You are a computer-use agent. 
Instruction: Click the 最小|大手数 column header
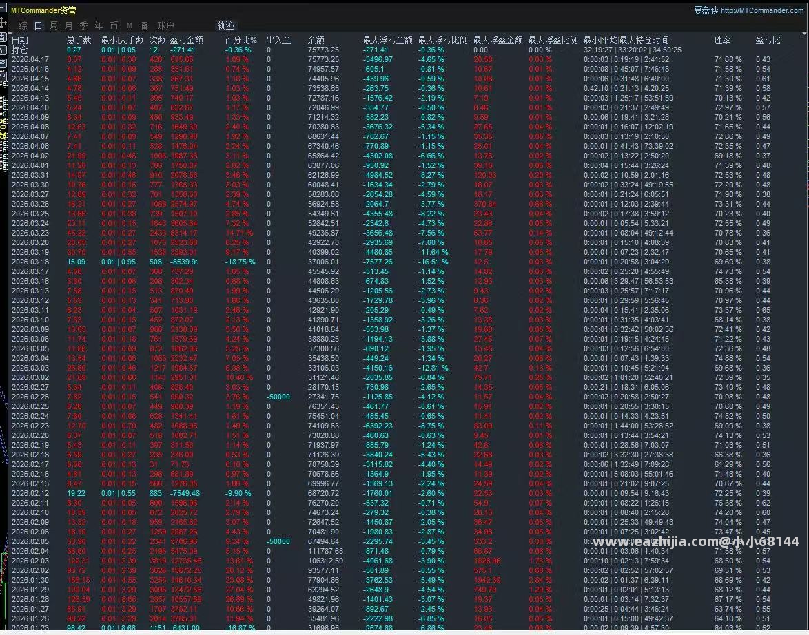click(x=122, y=40)
